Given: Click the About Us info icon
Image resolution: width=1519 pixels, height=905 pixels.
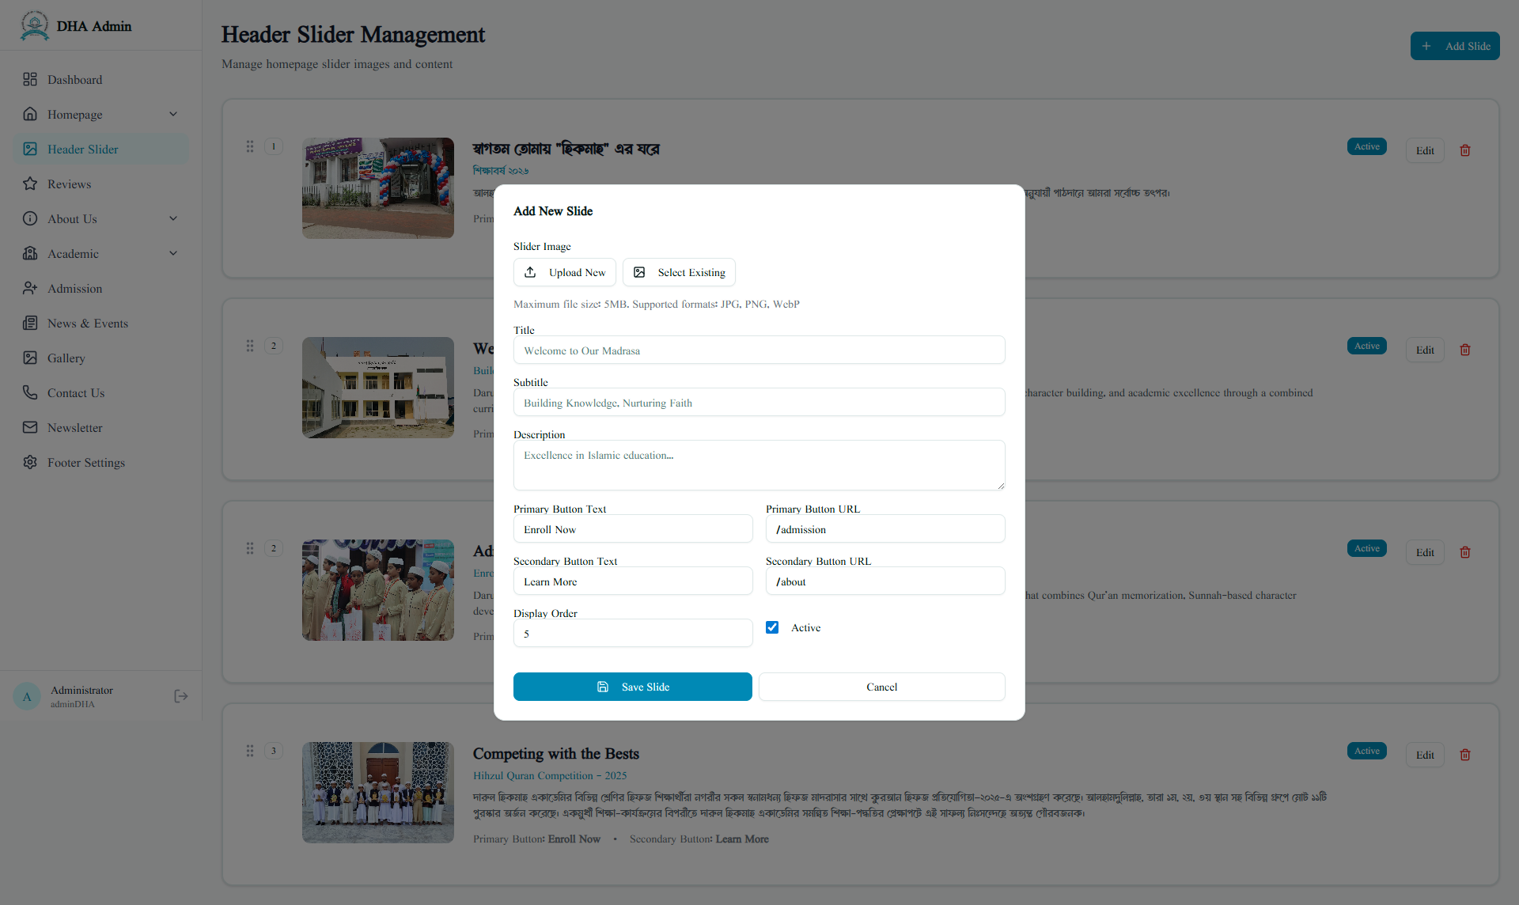Looking at the screenshot, I should pos(30,218).
